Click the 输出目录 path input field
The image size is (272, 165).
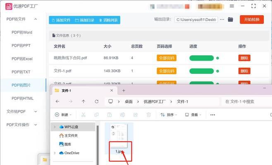coord(196,20)
